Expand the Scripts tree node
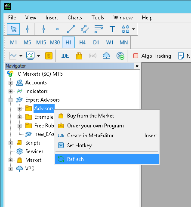Screen dimensions: 191x207 pos(10,143)
